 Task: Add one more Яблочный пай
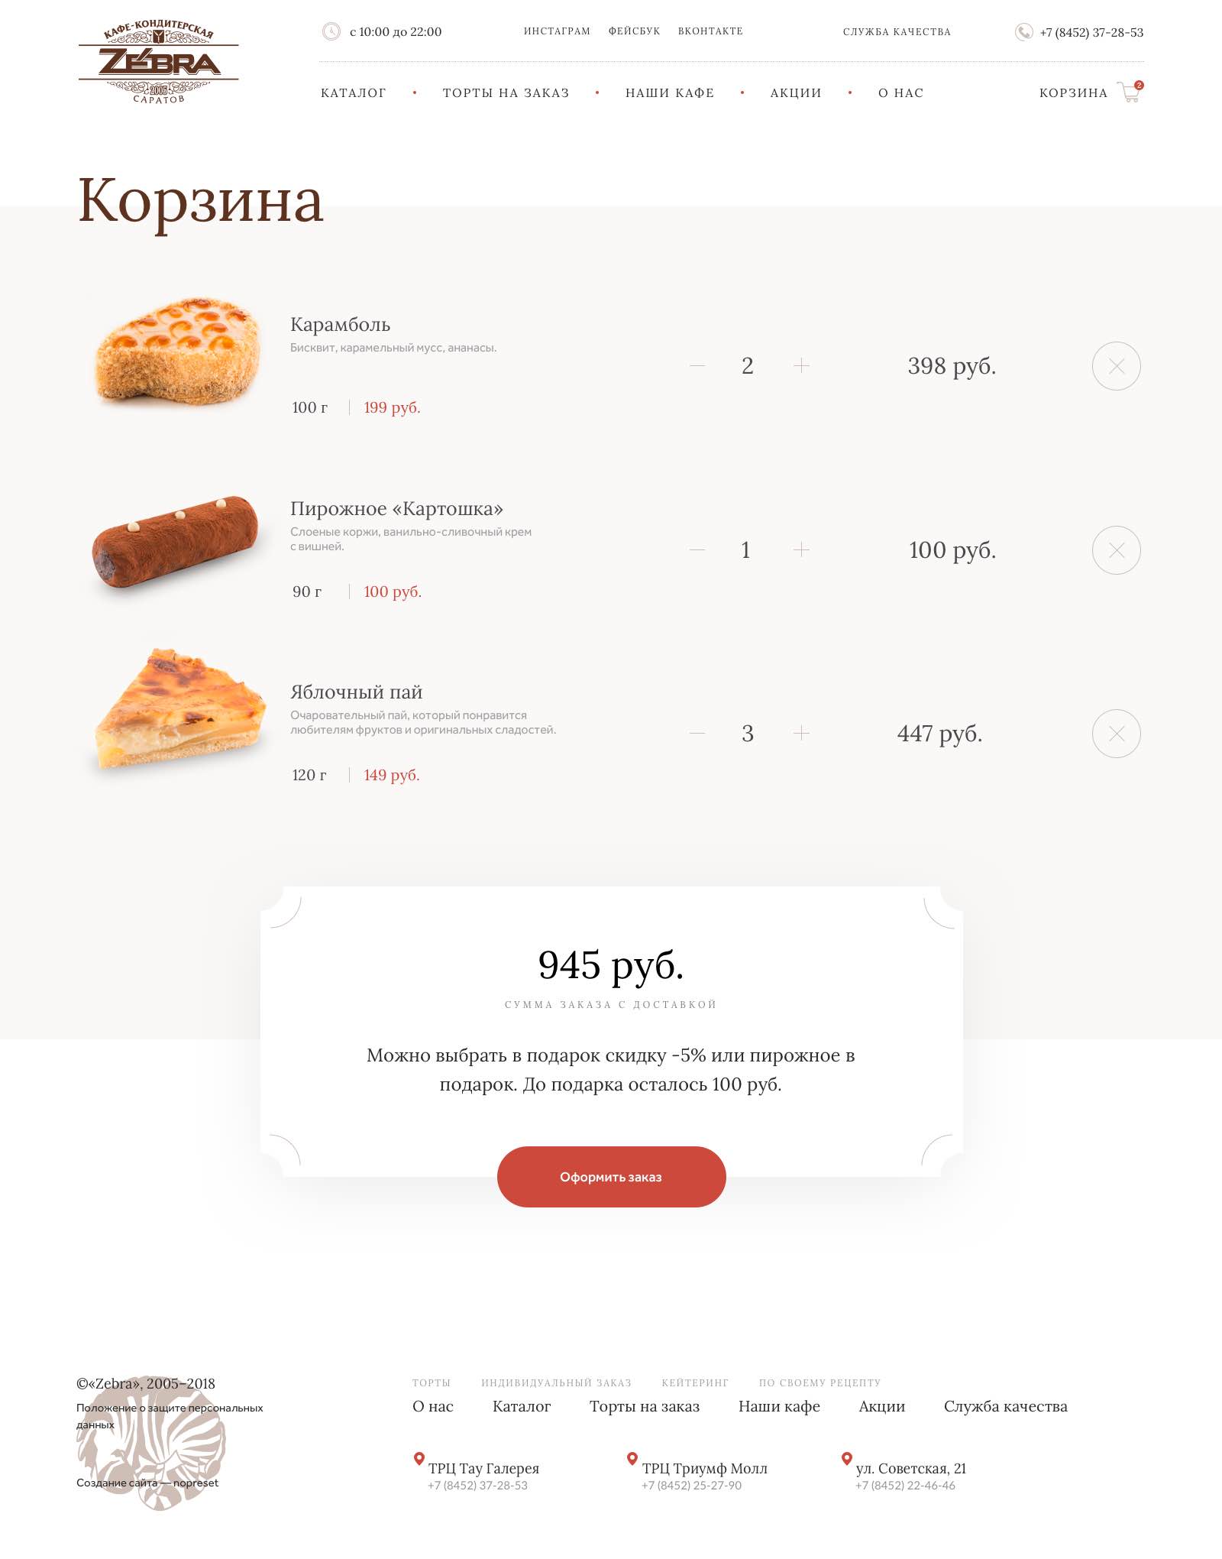click(x=801, y=734)
